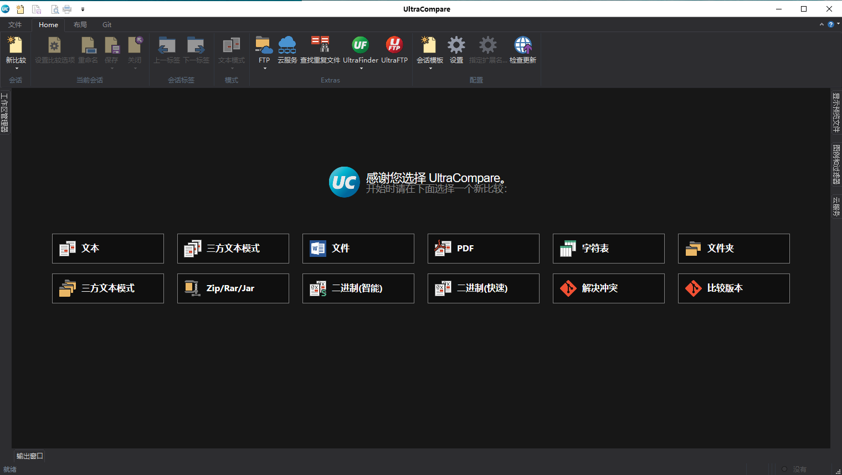Open the FTP ribbon icon

pyautogui.click(x=264, y=45)
